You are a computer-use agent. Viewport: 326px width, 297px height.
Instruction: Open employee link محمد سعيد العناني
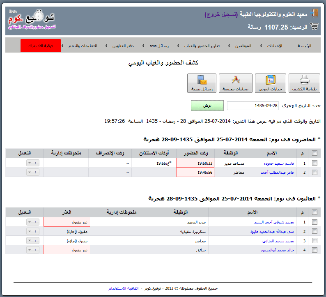278,241
